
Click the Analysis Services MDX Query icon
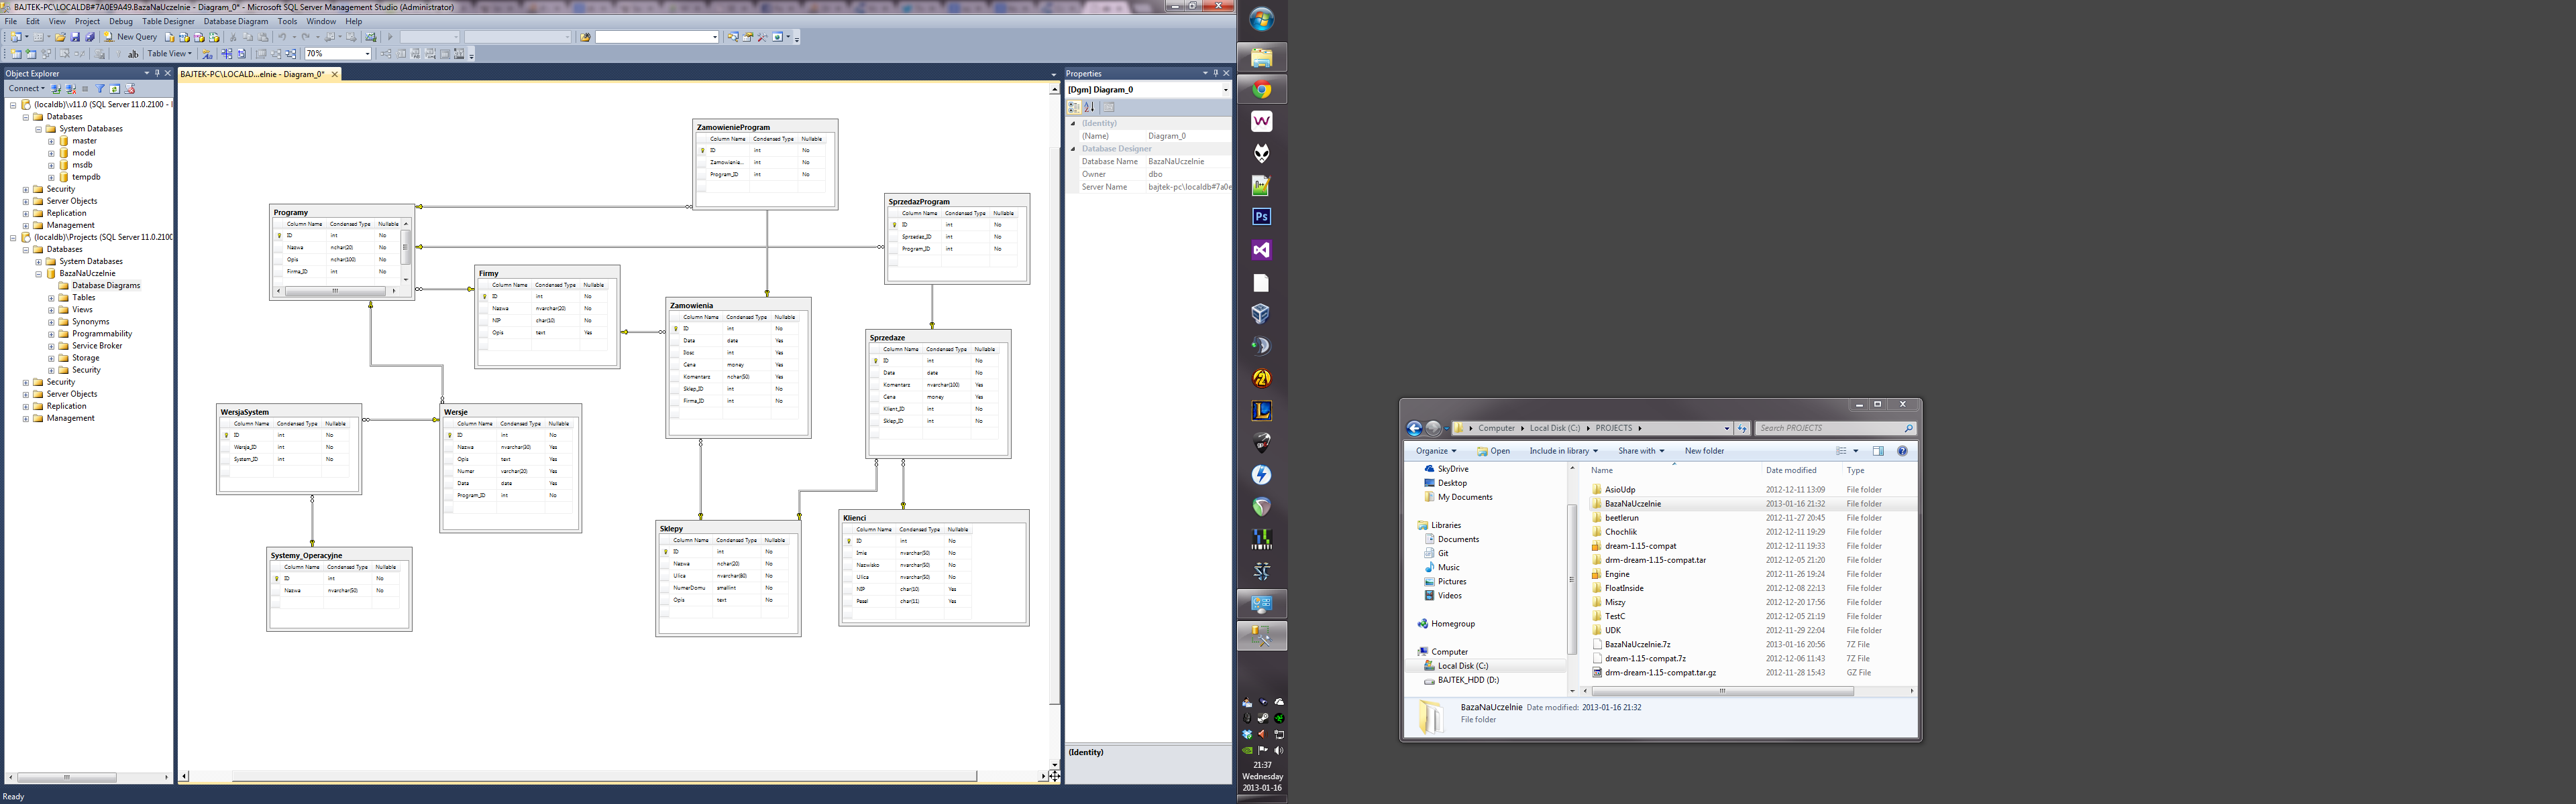tap(184, 37)
